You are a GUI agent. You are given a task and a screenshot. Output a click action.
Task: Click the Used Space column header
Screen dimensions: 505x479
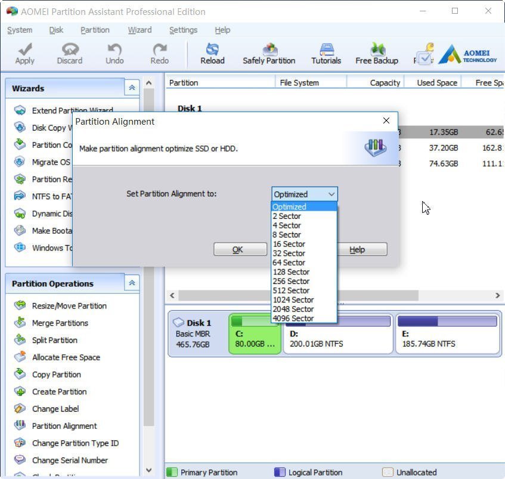[x=433, y=83]
